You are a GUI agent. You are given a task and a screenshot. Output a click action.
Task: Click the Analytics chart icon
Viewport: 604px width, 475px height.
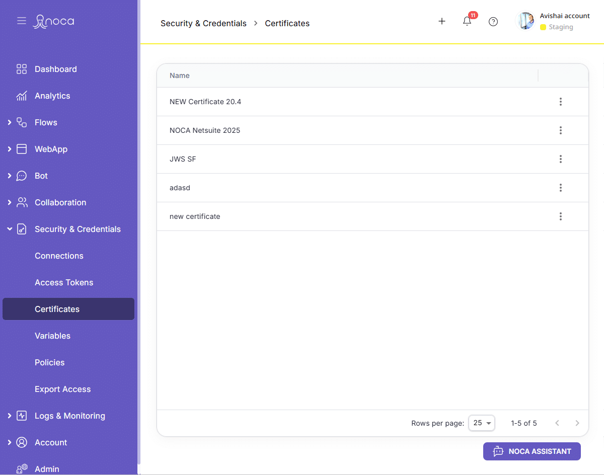[x=22, y=96]
